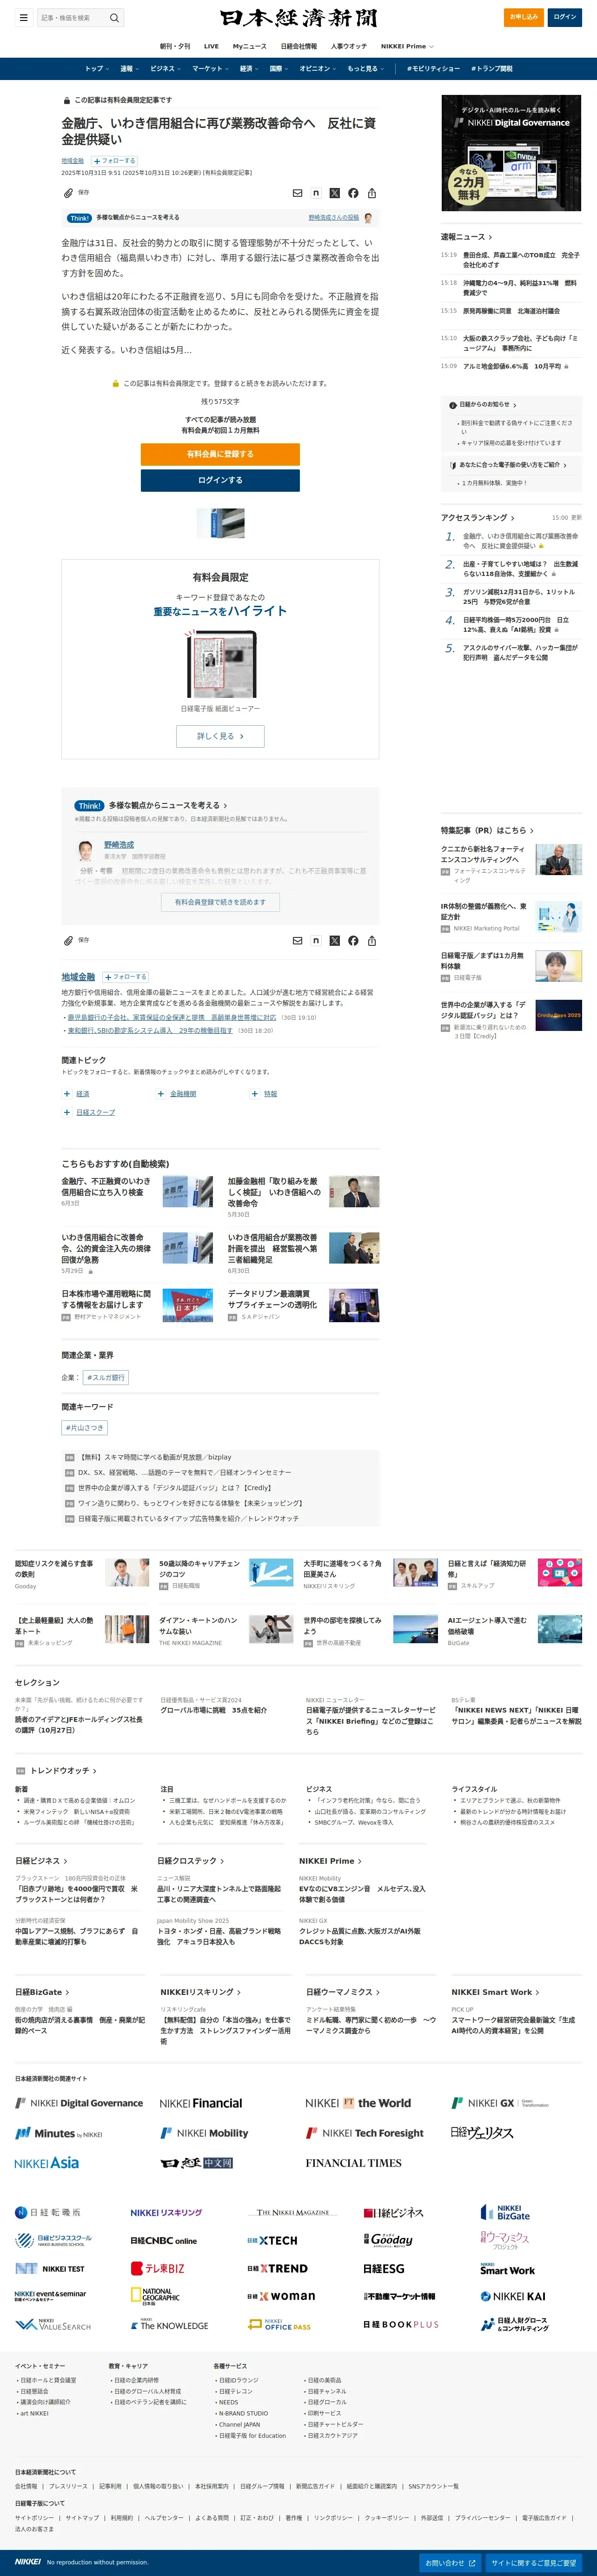This screenshot has width=597, height=2576.
Task: Open 日経ヴェリタス logo link
Action: 482,2133
